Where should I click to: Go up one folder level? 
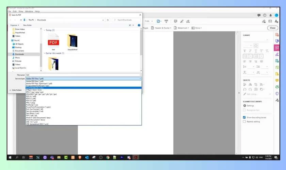coord(21,20)
